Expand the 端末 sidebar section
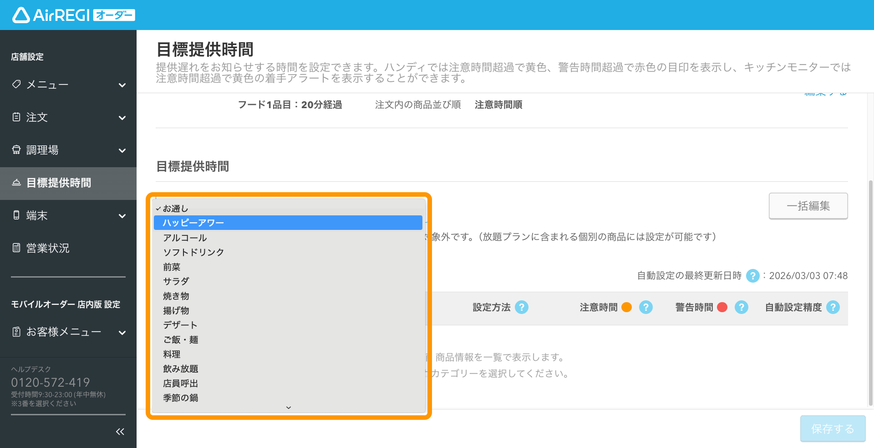 (x=122, y=216)
